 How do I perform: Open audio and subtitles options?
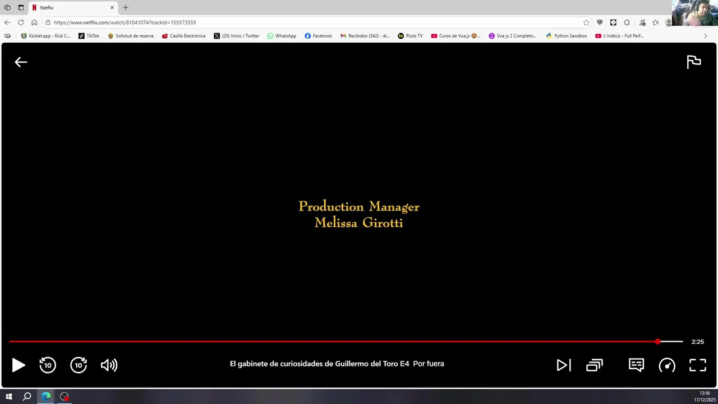pyautogui.click(x=636, y=365)
